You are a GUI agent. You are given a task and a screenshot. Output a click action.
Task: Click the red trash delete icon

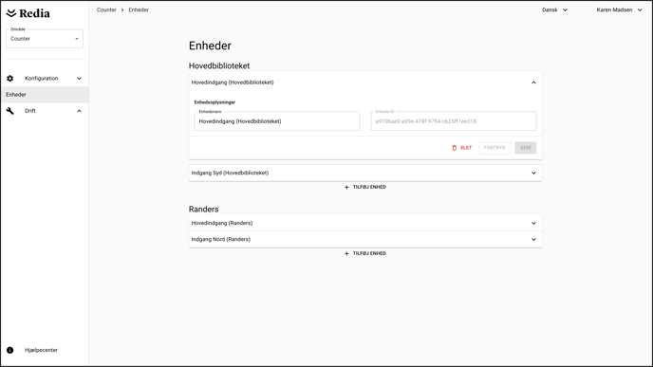pos(455,148)
